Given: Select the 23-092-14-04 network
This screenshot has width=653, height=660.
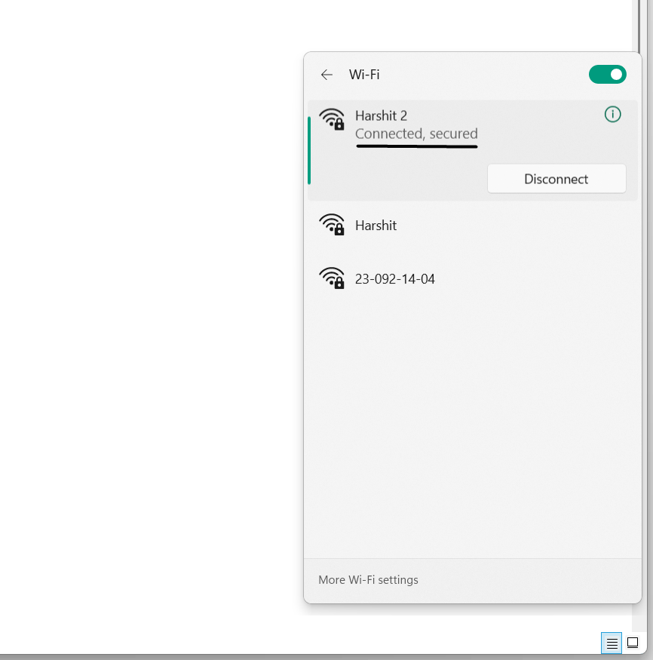Looking at the screenshot, I should [x=473, y=278].
